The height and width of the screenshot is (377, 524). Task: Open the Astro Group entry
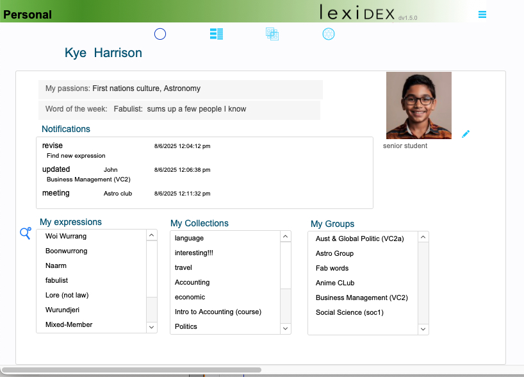click(x=334, y=253)
